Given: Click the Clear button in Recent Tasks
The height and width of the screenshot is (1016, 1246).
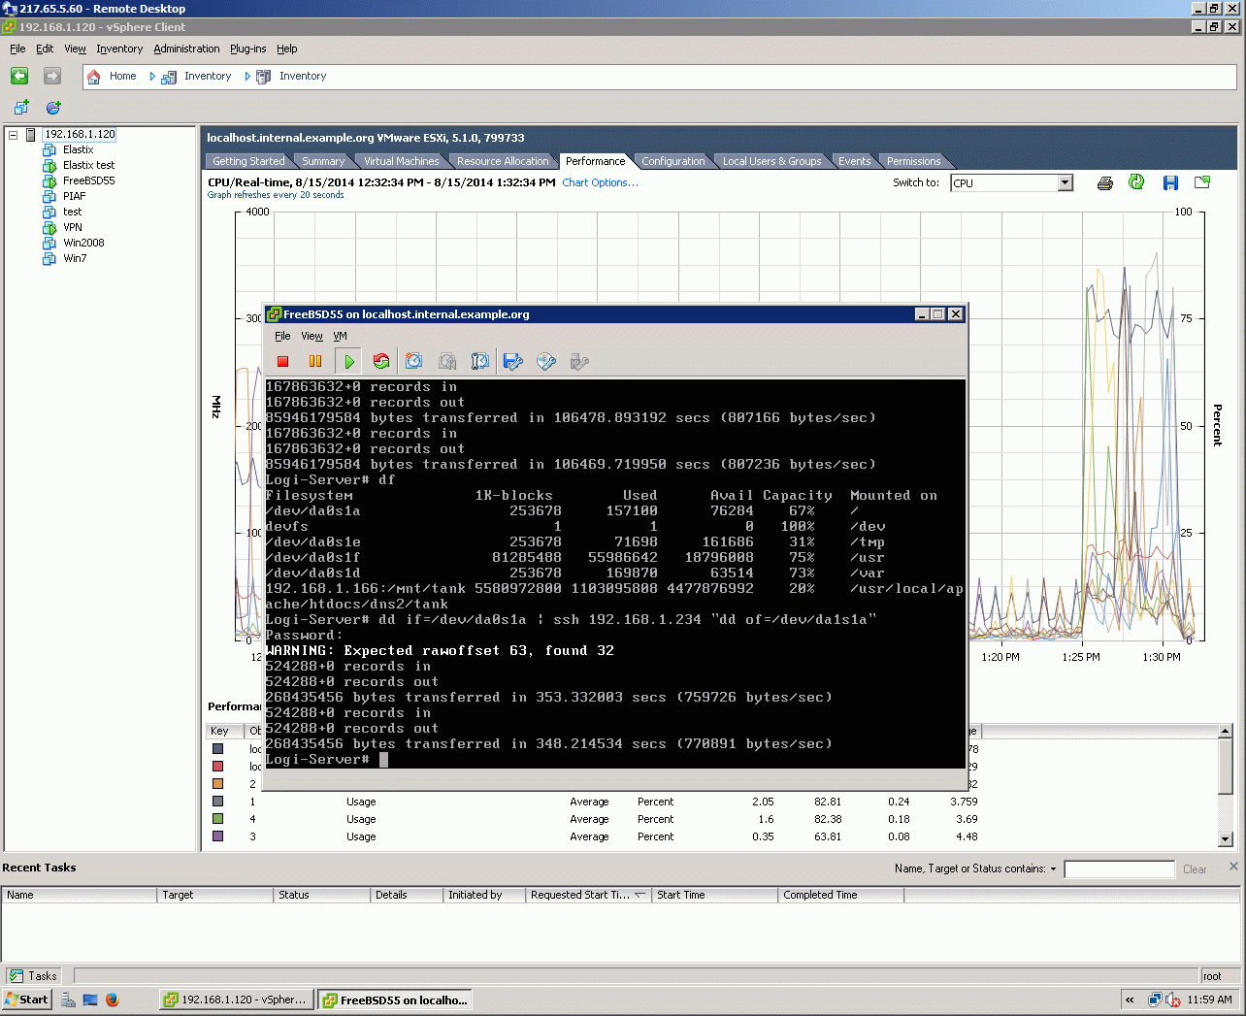Looking at the screenshot, I should [x=1195, y=869].
